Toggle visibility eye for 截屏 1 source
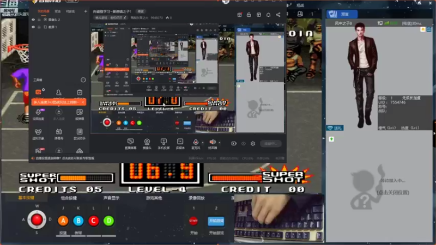The width and height of the screenshot is (436, 245). (x=33, y=27)
